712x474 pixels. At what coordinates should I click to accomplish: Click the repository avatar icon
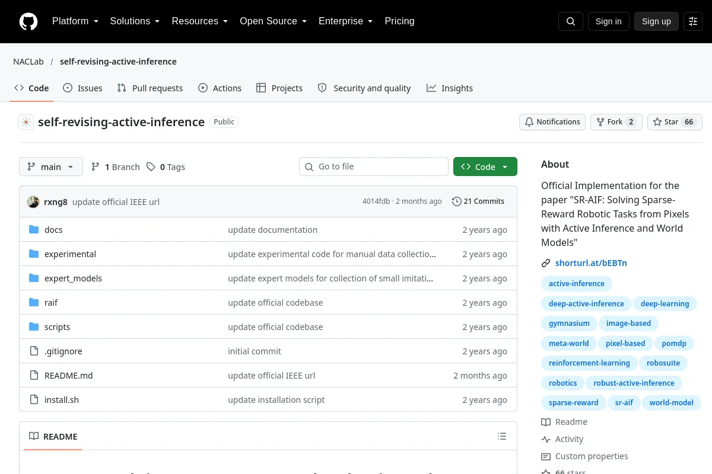click(x=26, y=122)
